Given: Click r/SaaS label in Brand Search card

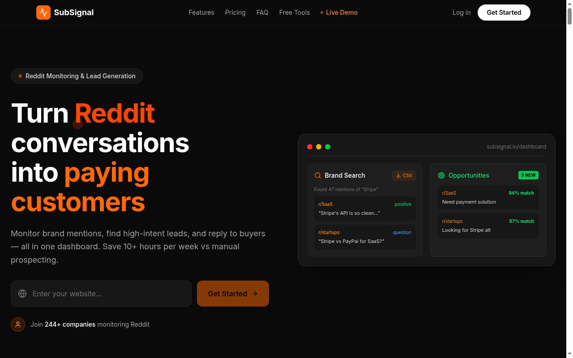Looking at the screenshot, I should tap(325, 204).
